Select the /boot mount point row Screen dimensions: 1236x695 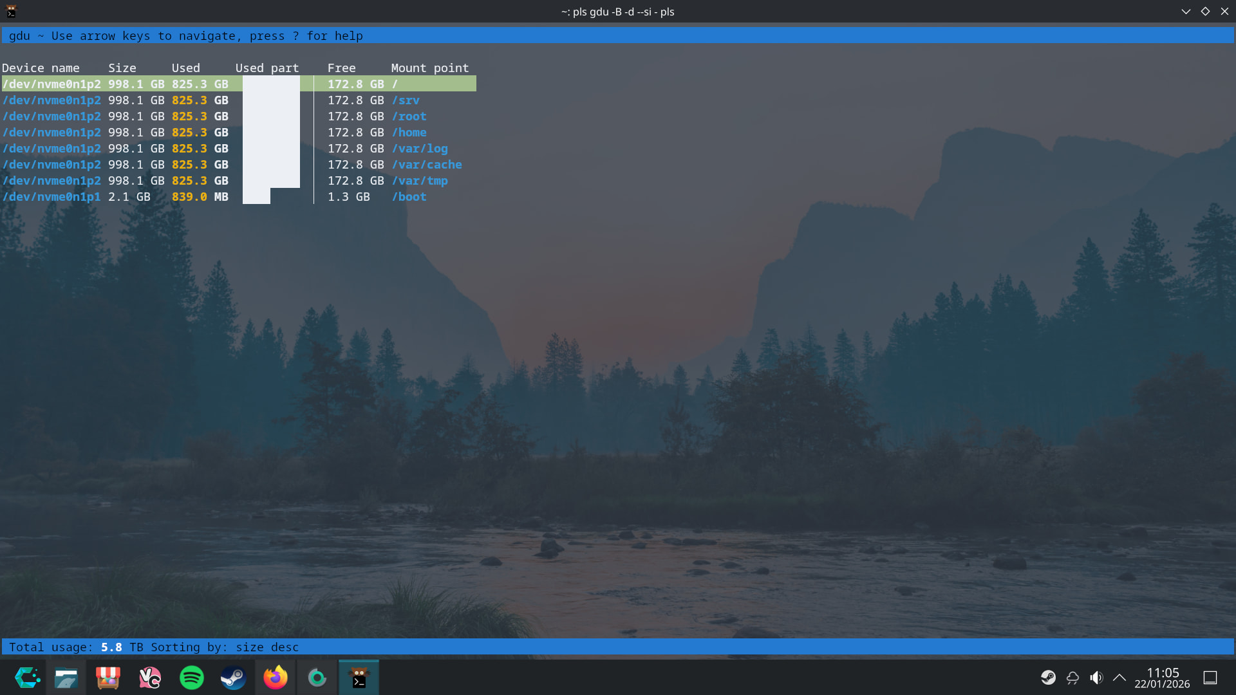(409, 197)
